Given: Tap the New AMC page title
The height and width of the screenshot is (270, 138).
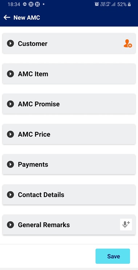Looking at the screenshot, I should (27, 17).
